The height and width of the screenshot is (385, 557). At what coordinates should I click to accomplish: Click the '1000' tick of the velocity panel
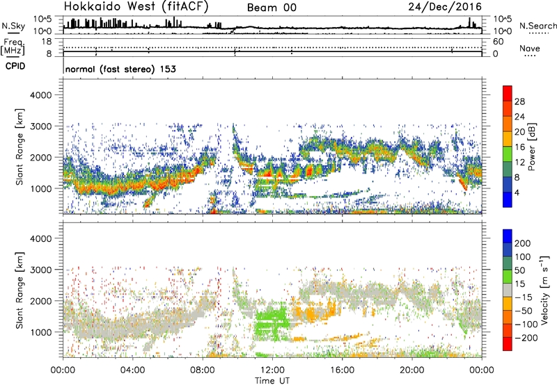[40, 332]
